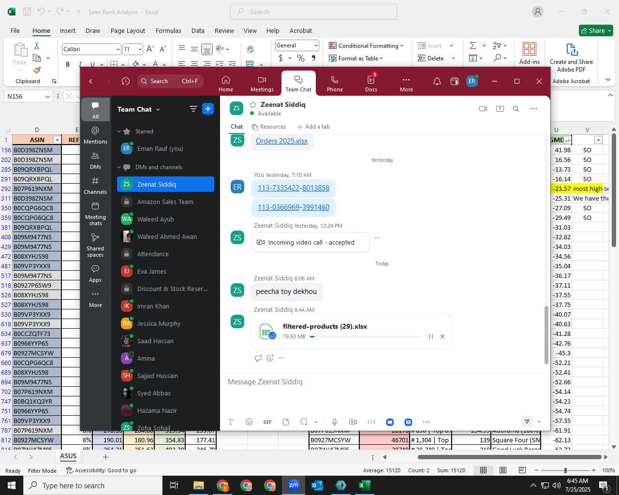
Task: Click the Zoom Search box
Action: [170, 81]
